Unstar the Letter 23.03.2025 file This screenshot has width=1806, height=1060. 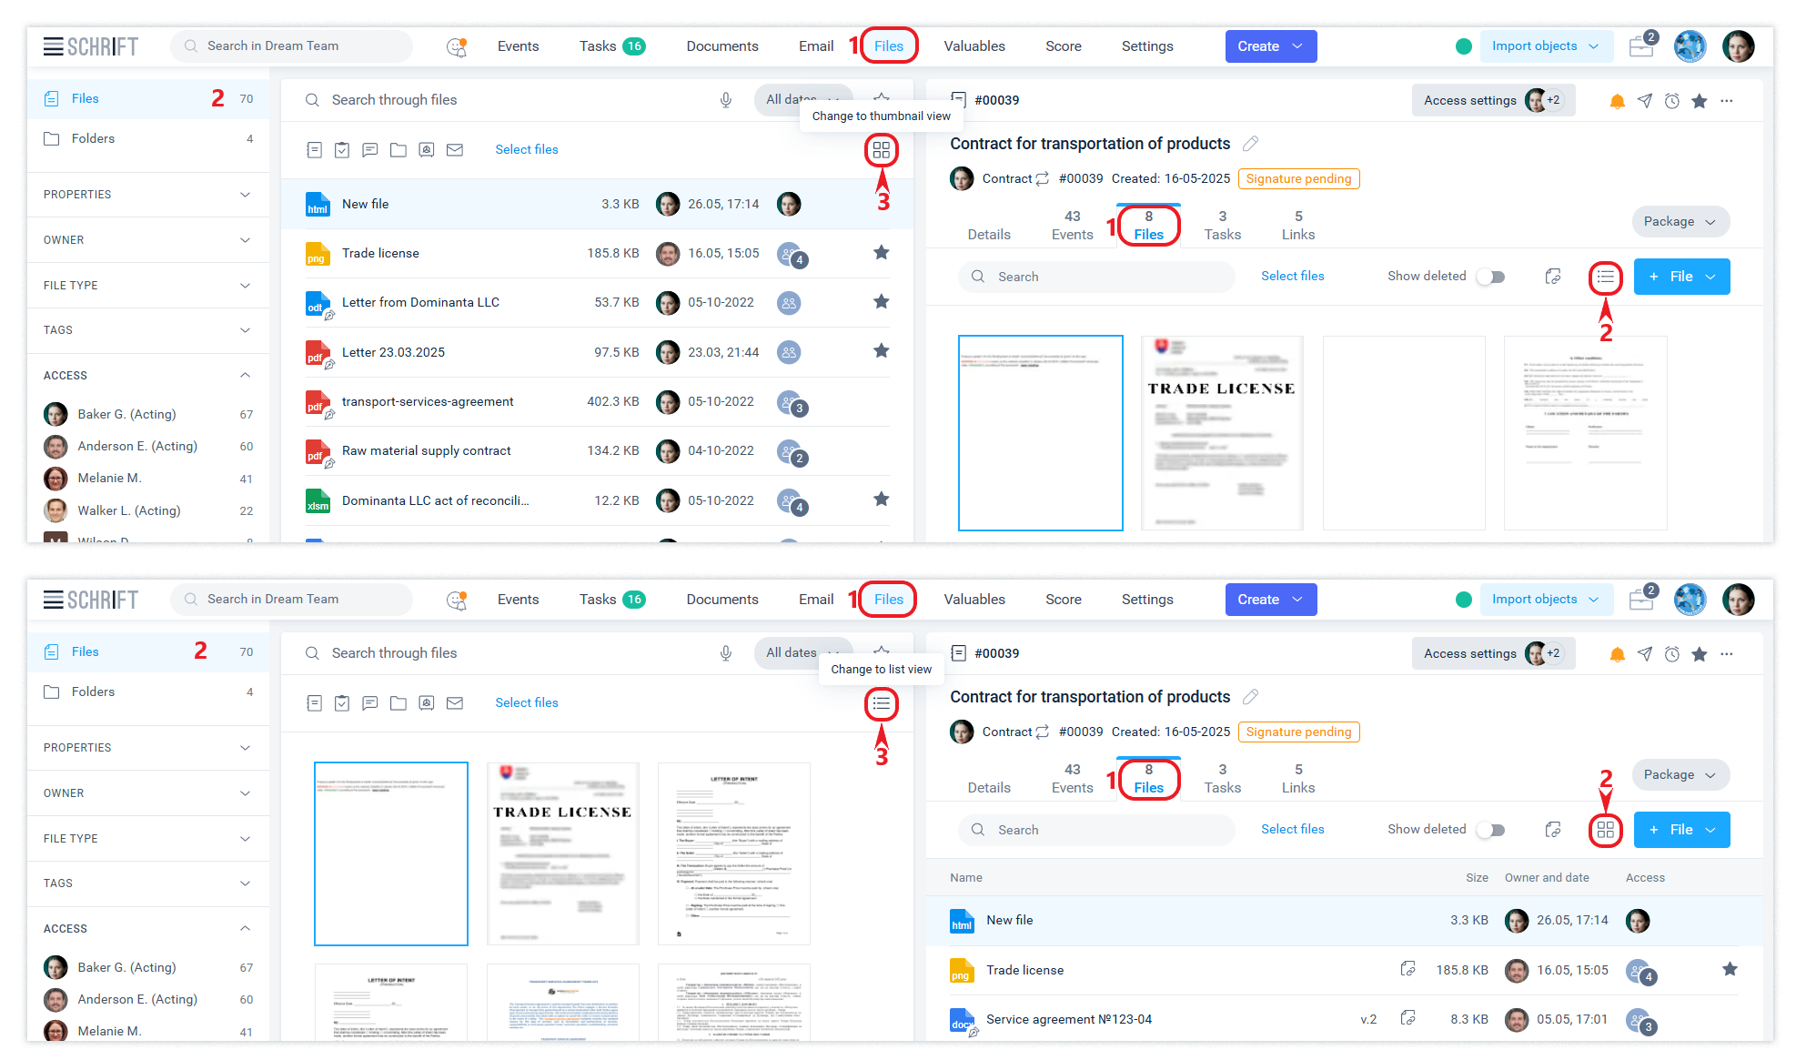pos(881,351)
